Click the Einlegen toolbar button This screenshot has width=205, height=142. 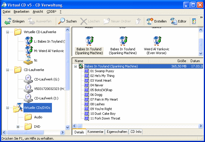(x=15, y=21)
